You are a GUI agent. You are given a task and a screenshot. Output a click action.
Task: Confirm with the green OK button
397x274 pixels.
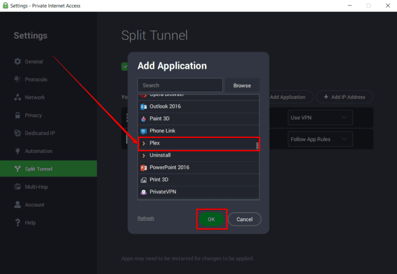click(211, 219)
